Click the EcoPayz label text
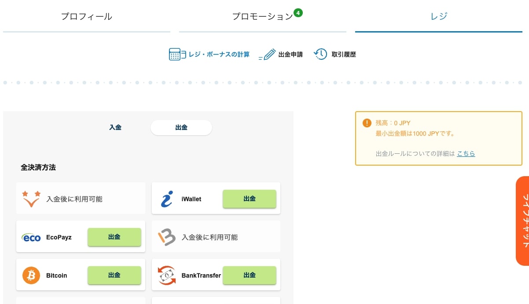This screenshot has height=304, width=529. pos(59,237)
